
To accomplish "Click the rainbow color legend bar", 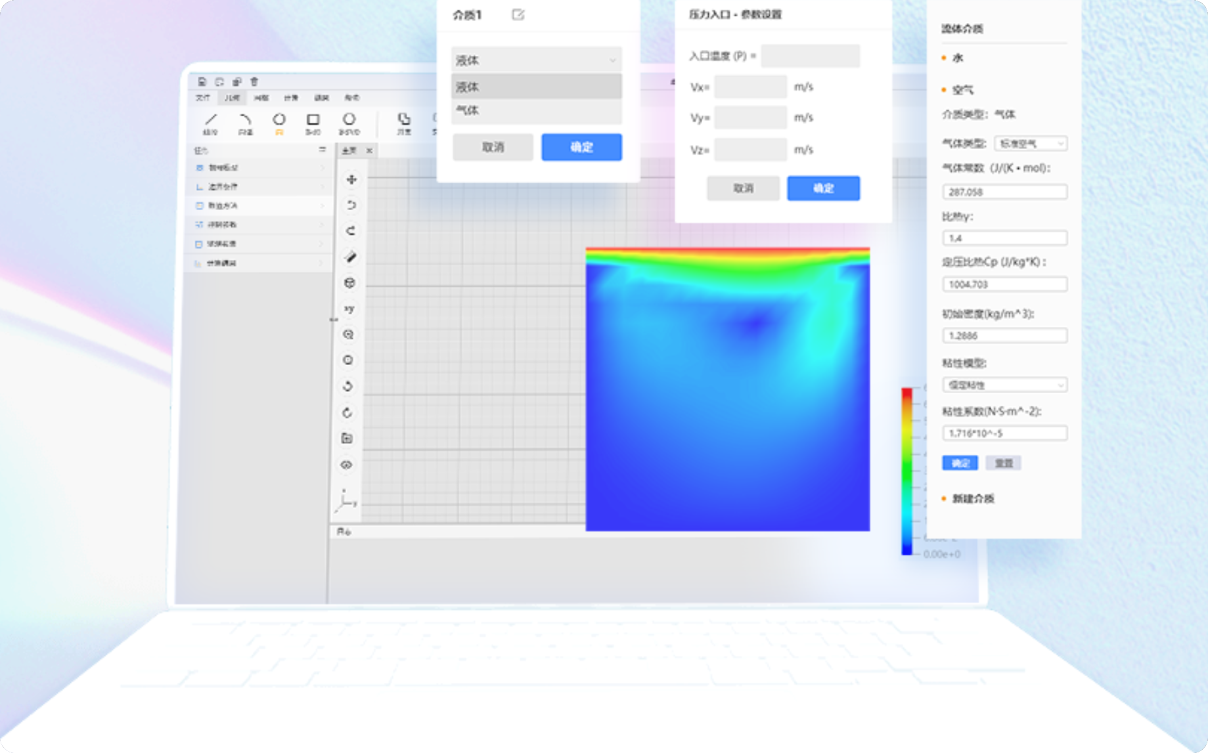I will tap(907, 471).
